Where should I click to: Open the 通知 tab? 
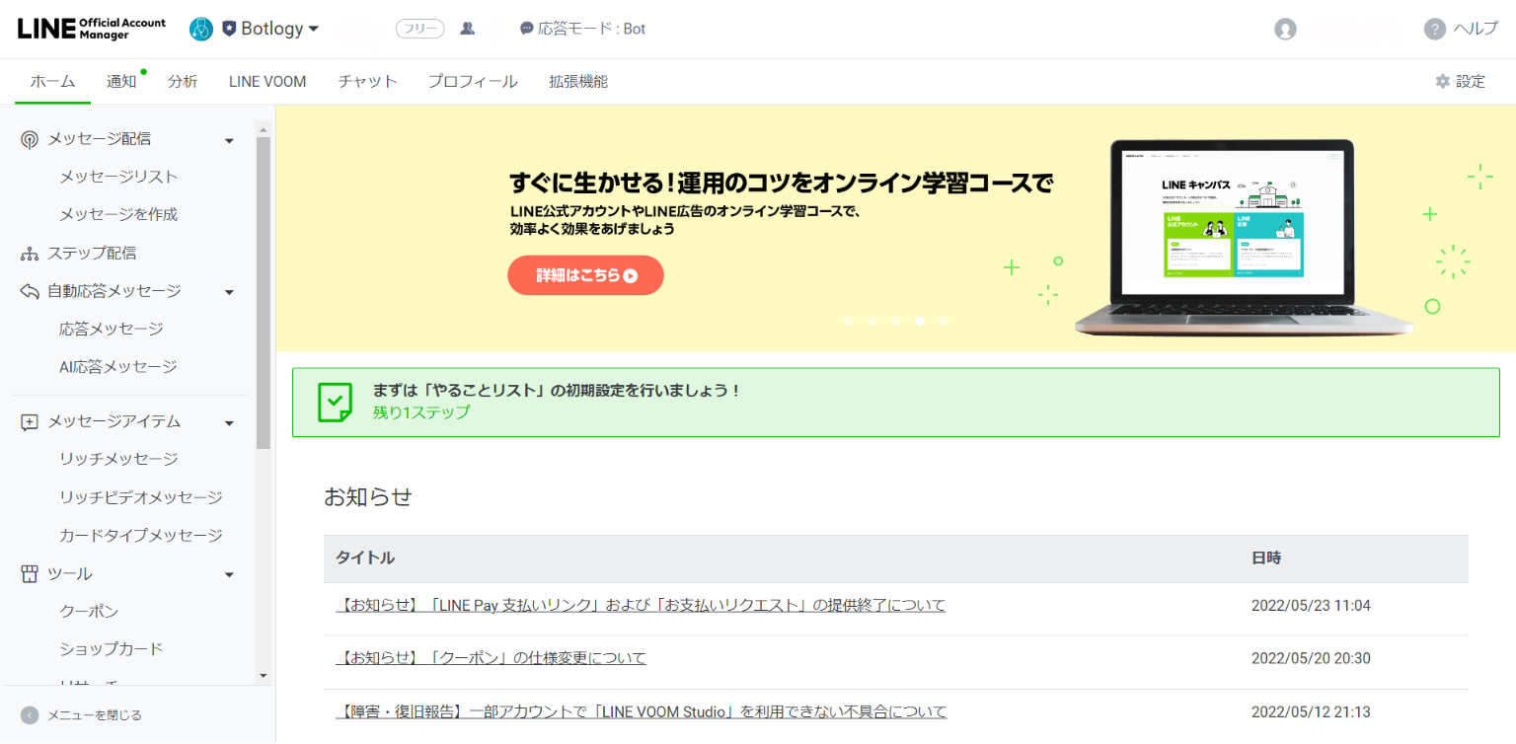[x=121, y=81]
